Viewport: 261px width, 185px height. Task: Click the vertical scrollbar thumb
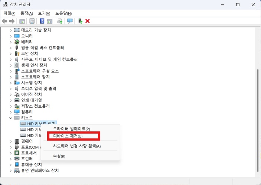tap(258, 120)
